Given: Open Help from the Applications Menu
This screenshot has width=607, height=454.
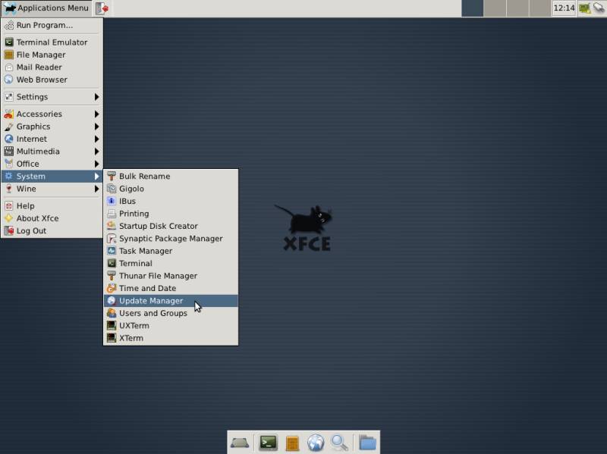Looking at the screenshot, I should 52,206.
